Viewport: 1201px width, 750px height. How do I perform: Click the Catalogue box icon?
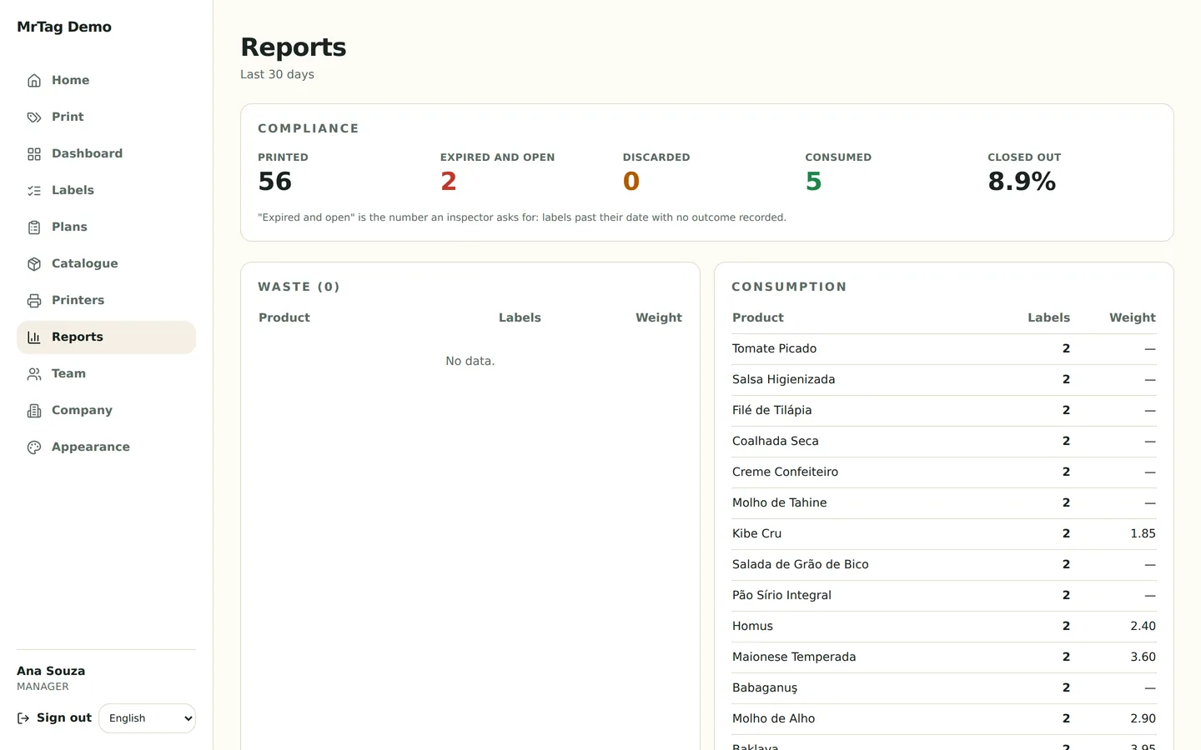34,263
